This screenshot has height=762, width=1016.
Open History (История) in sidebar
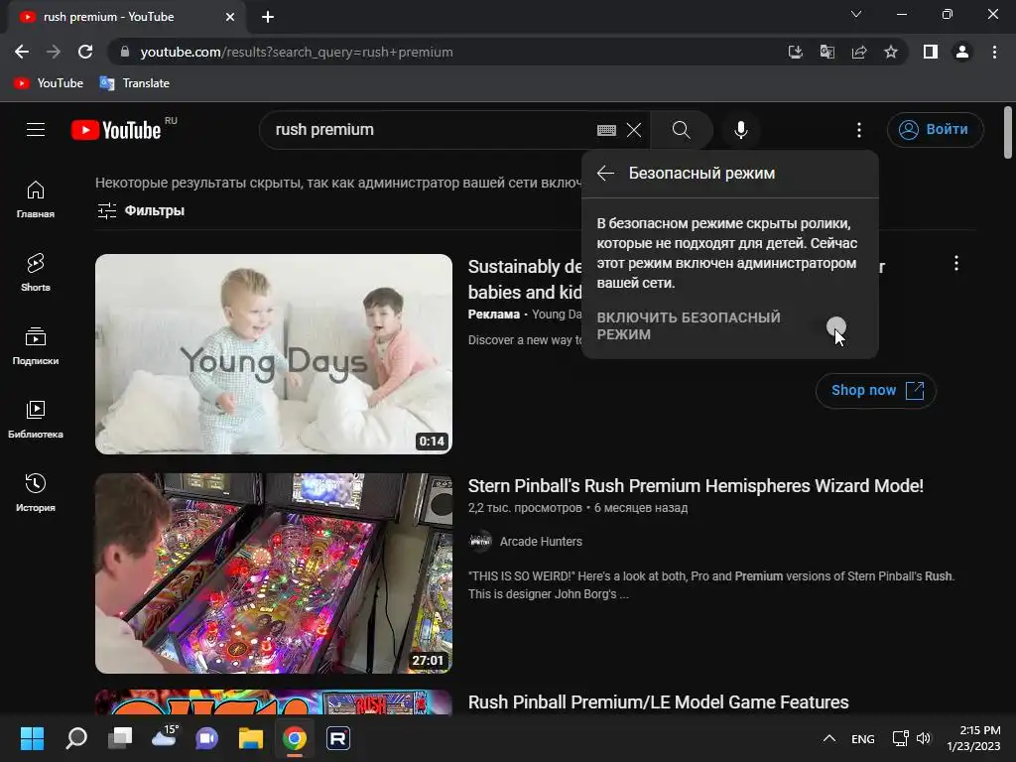click(x=36, y=492)
